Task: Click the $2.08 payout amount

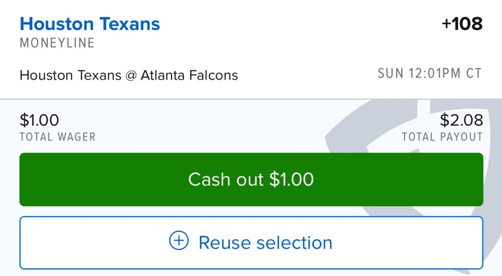Action: click(461, 120)
